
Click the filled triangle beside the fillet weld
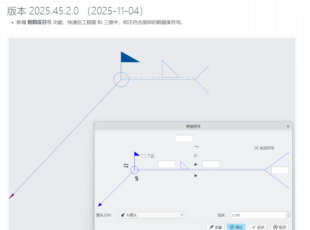[x=196, y=164]
